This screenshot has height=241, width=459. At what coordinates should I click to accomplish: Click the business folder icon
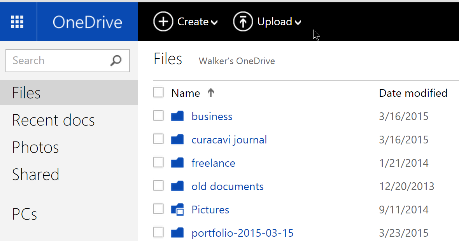click(177, 116)
